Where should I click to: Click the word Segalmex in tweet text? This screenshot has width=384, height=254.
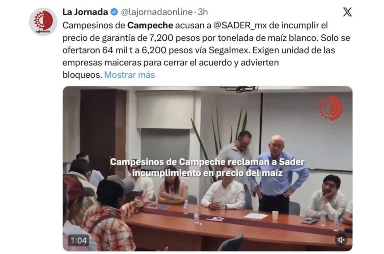pyautogui.click(x=229, y=50)
